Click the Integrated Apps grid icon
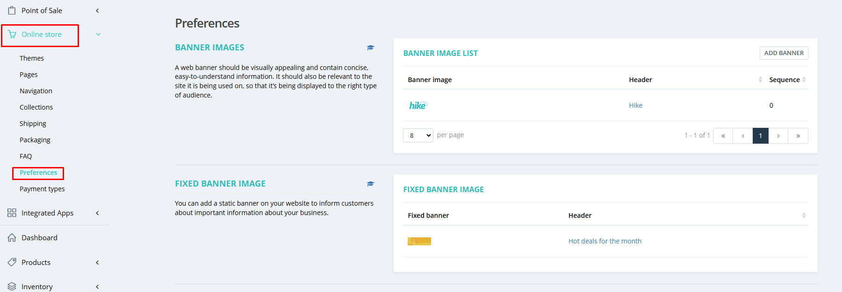 pos(12,213)
